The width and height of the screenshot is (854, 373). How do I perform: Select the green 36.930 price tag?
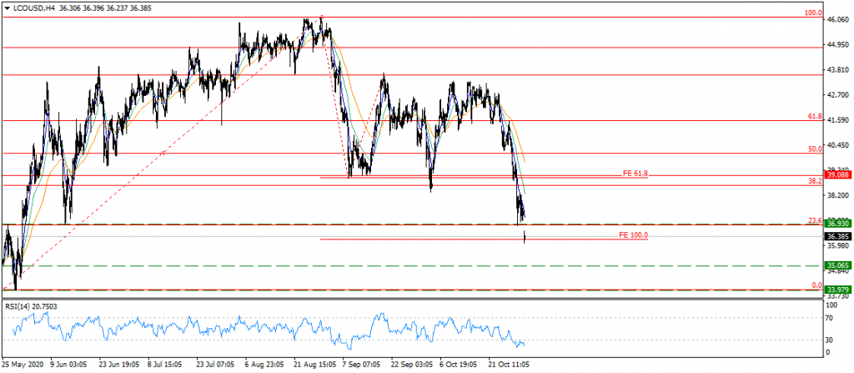(836, 224)
